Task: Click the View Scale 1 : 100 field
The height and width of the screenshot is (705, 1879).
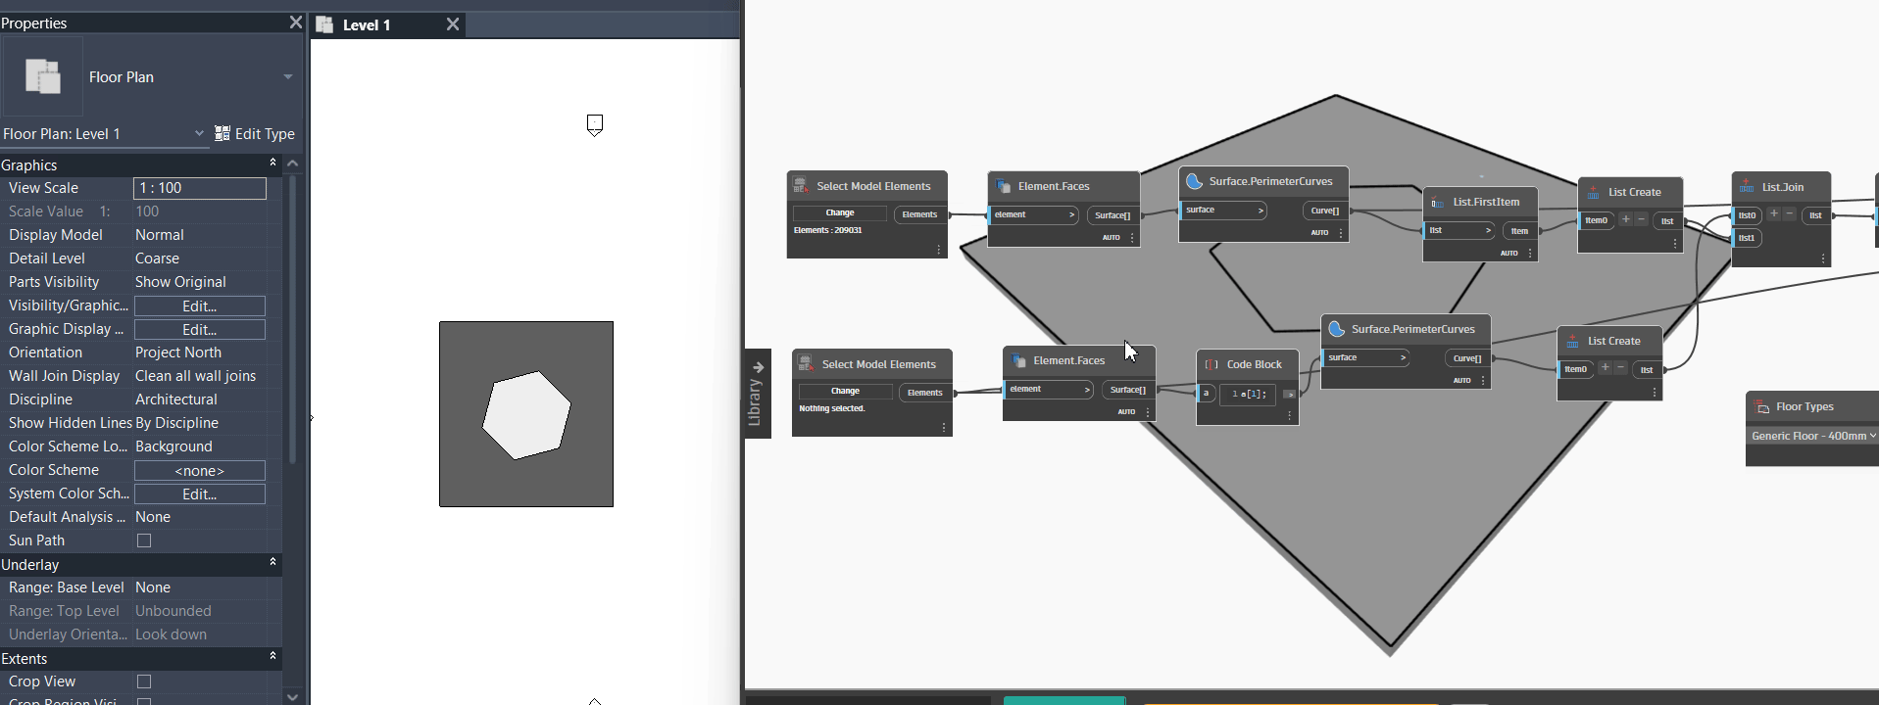Action: (x=200, y=188)
